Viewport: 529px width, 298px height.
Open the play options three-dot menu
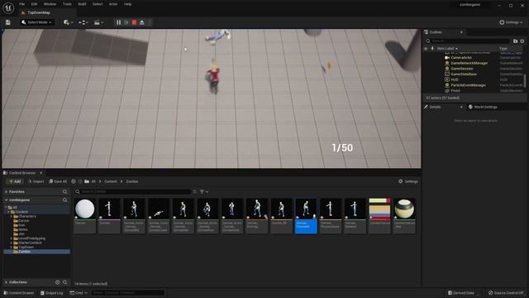click(150, 22)
